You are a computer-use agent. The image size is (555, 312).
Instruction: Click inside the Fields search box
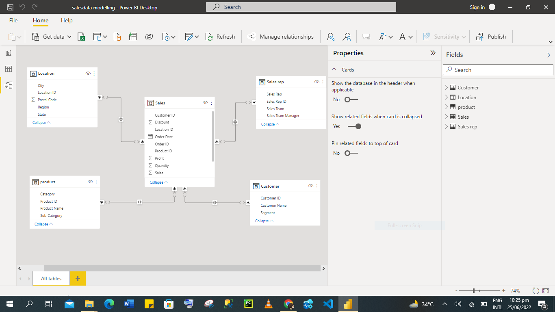(498, 69)
